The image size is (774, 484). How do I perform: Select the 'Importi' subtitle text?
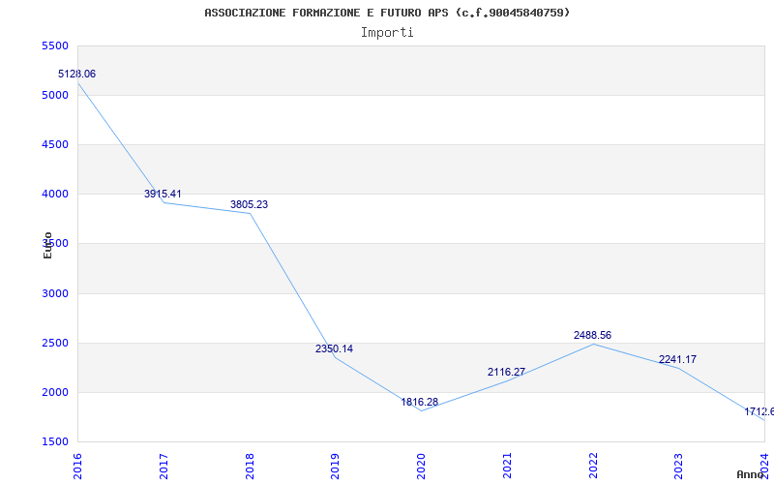(387, 33)
